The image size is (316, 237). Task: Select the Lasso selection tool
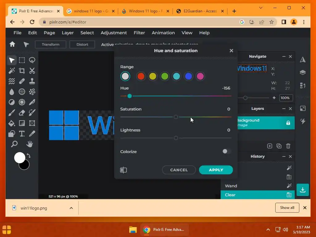pos(32,60)
